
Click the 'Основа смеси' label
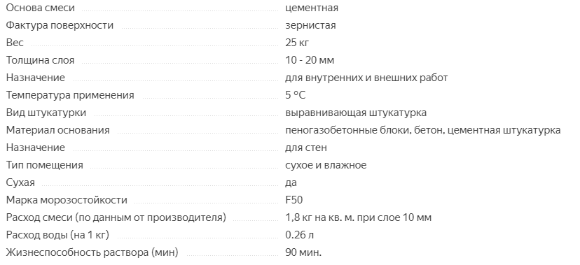click(x=41, y=8)
